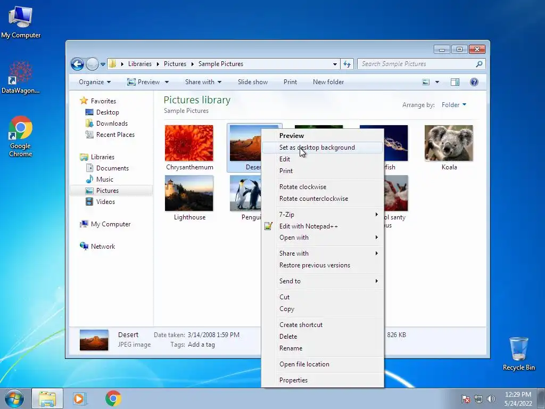Click the address bar folder icon
The height and width of the screenshot is (409, 545).
tap(112, 64)
